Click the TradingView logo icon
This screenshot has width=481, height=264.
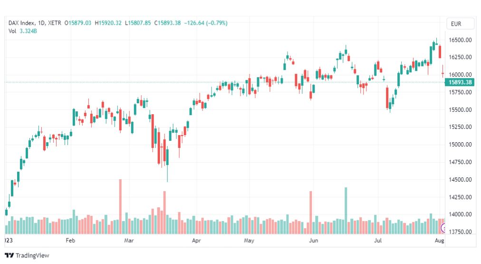click(x=9, y=255)
